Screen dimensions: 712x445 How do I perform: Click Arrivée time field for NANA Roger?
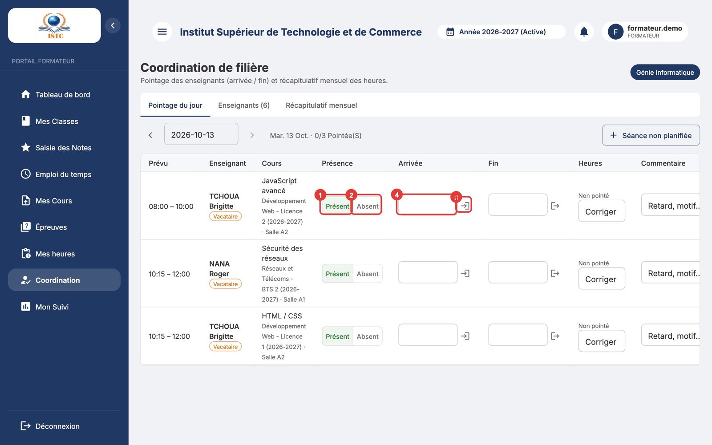[x=428, y=272]
